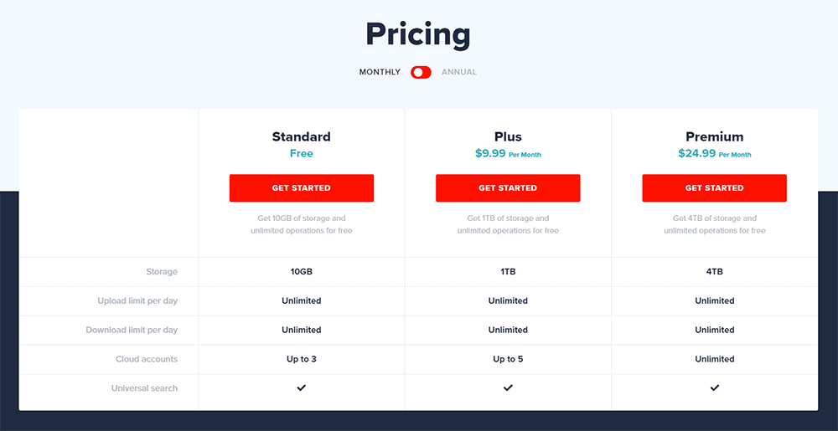Click Universal search checkmark for Standard
838x431 pixels.
coord(302,388)
